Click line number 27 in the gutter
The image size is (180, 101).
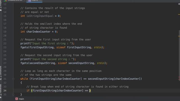5,63
